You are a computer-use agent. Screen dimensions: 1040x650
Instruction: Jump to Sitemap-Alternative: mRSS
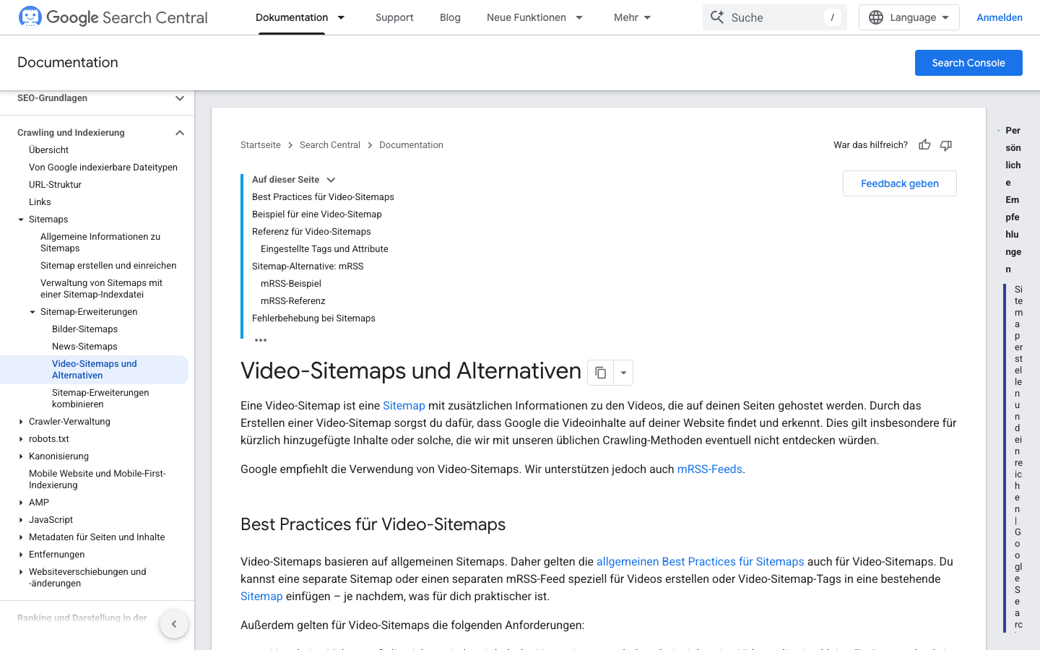(308, 266)
